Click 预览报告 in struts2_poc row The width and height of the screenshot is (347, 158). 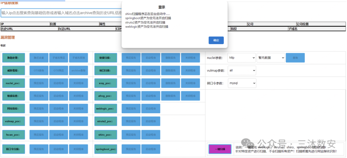pyautogui.click(x=131, y=121)
